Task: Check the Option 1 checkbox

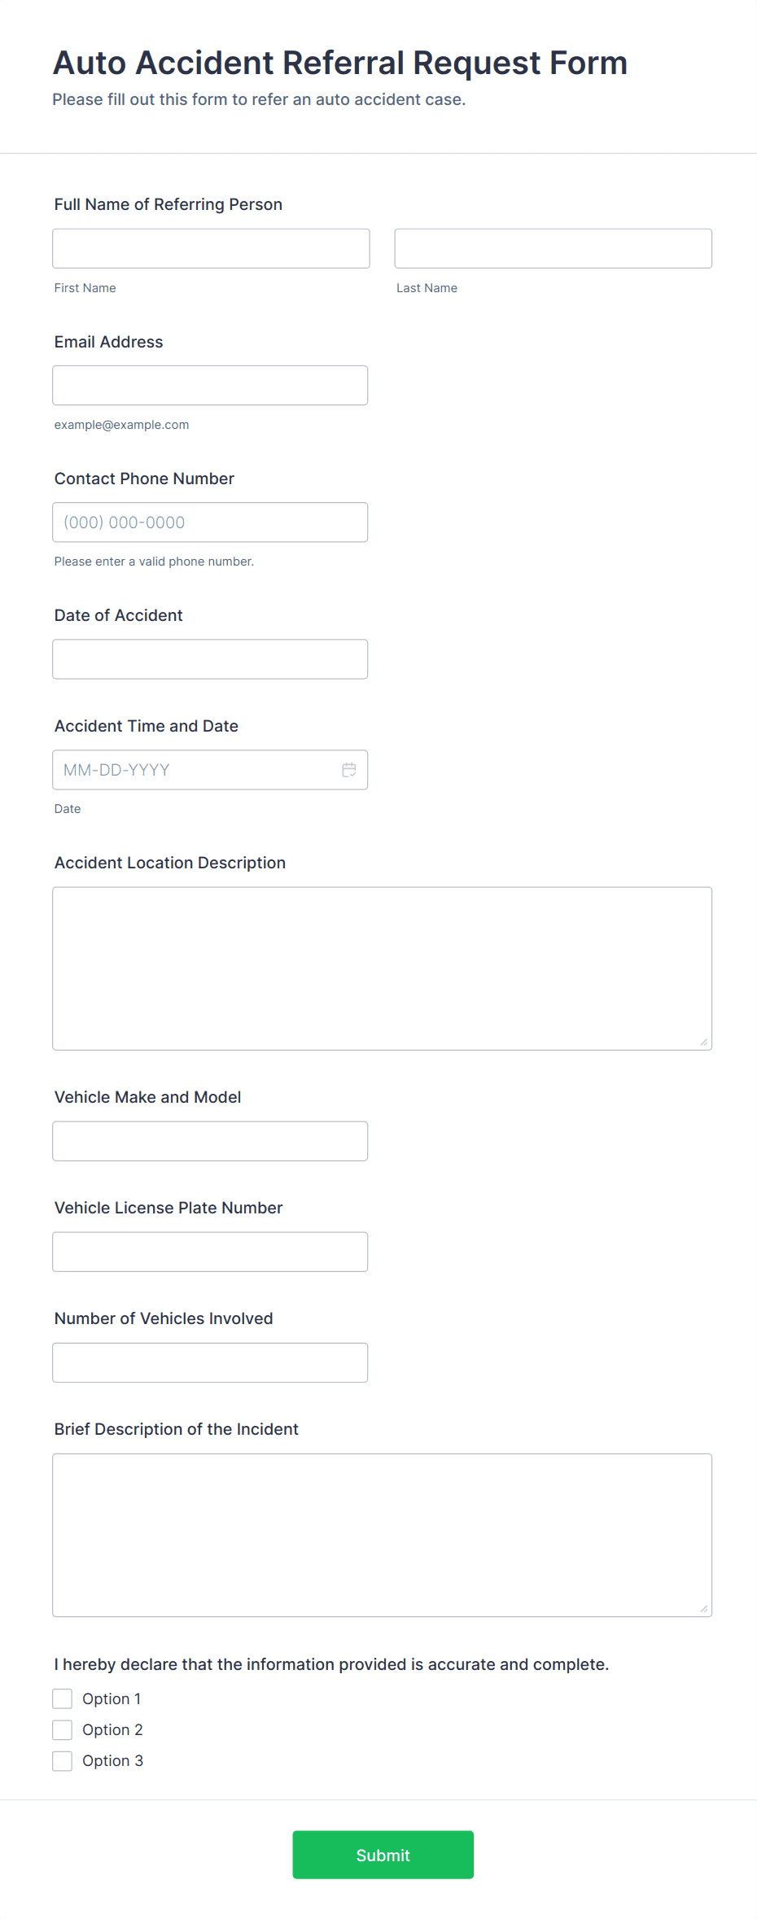Action: tap(63, 1698)
